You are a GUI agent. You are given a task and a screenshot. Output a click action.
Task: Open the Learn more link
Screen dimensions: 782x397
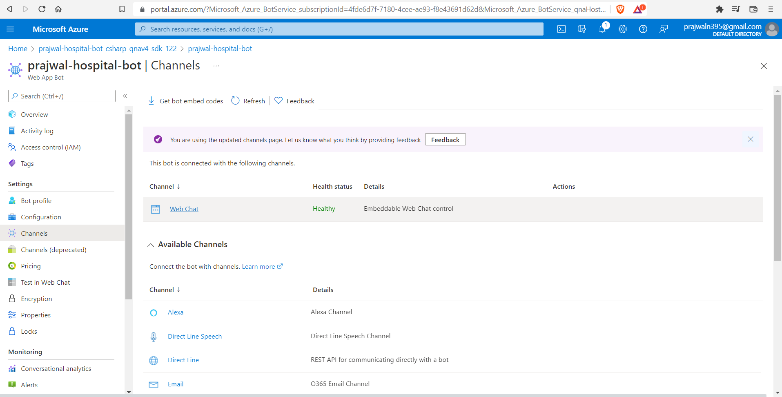(x=259, y=266)
